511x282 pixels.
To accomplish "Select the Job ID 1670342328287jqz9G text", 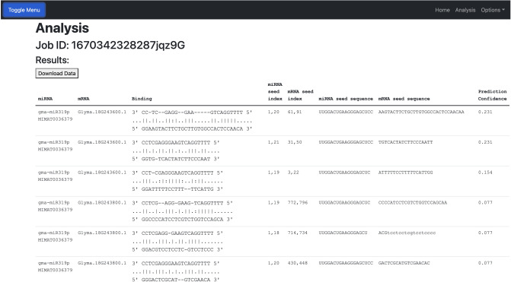I will pos(110,45).
